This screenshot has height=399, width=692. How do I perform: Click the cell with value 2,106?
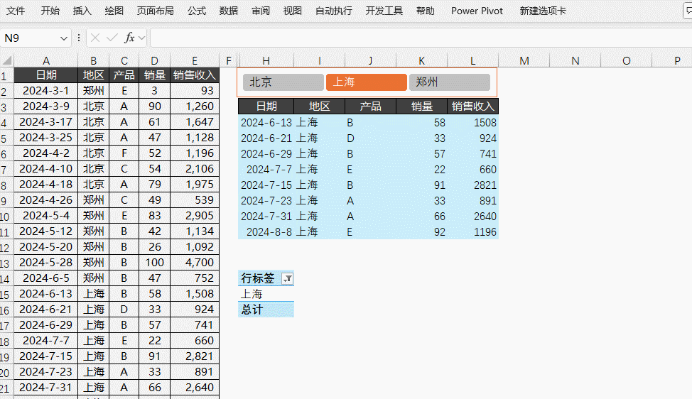pyautogui.click(x=195, y=169)
